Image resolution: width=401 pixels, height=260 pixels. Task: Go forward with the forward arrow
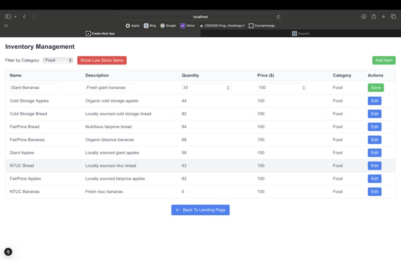click(x=33, y=16)
